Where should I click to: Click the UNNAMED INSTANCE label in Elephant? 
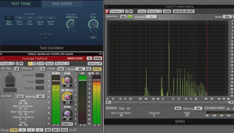[x=75, y=58]
